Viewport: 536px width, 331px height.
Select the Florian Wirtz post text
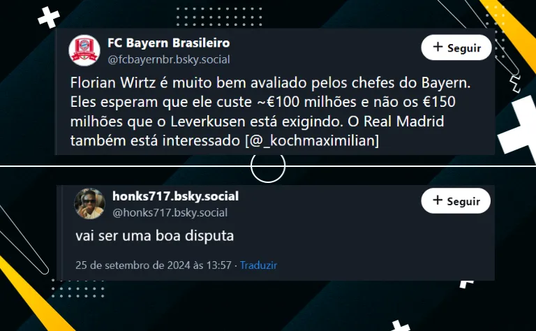[x=270, y=112]
